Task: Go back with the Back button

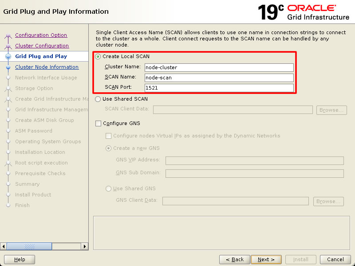Action: [235, 259]
